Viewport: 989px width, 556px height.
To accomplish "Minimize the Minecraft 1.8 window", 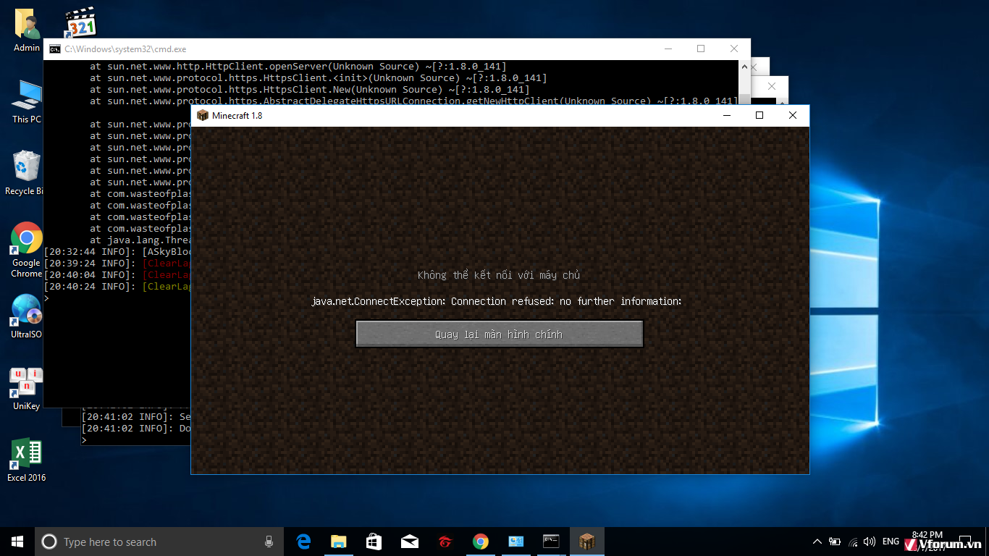I will tap(726, 116).
